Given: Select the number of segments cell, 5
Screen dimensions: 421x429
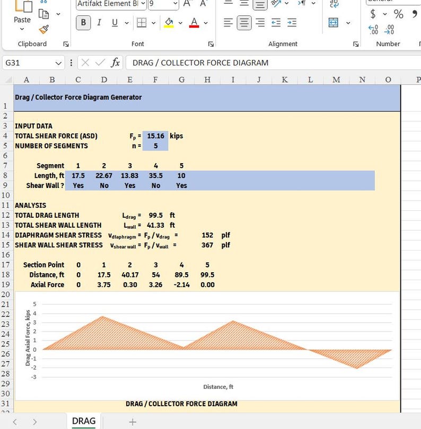Looking at the screenshot, I should tap(155, 146).
